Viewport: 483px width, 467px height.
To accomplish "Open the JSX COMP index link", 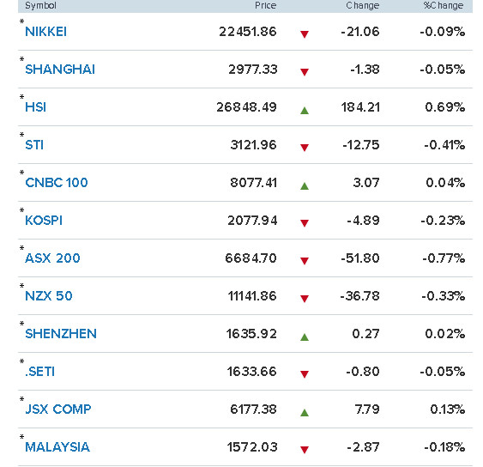I will click(x=58, y=409).
